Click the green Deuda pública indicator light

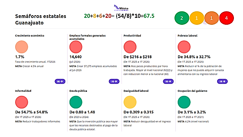(x=76, y=102)
